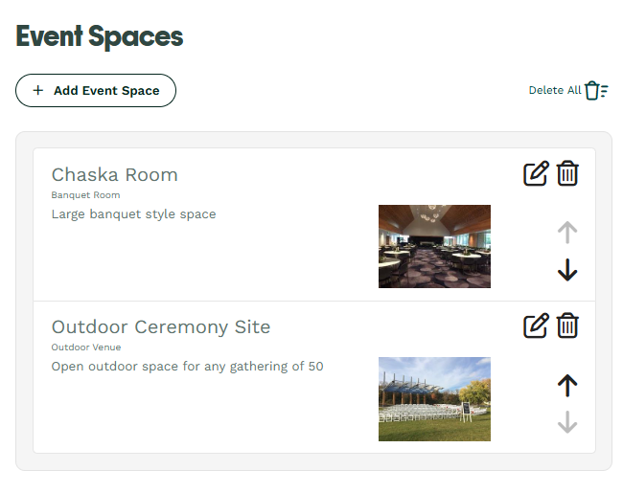Delete the Outdoor Ceremony Site entry
This screenshot has width=623, height=493.
coord(567,325)
